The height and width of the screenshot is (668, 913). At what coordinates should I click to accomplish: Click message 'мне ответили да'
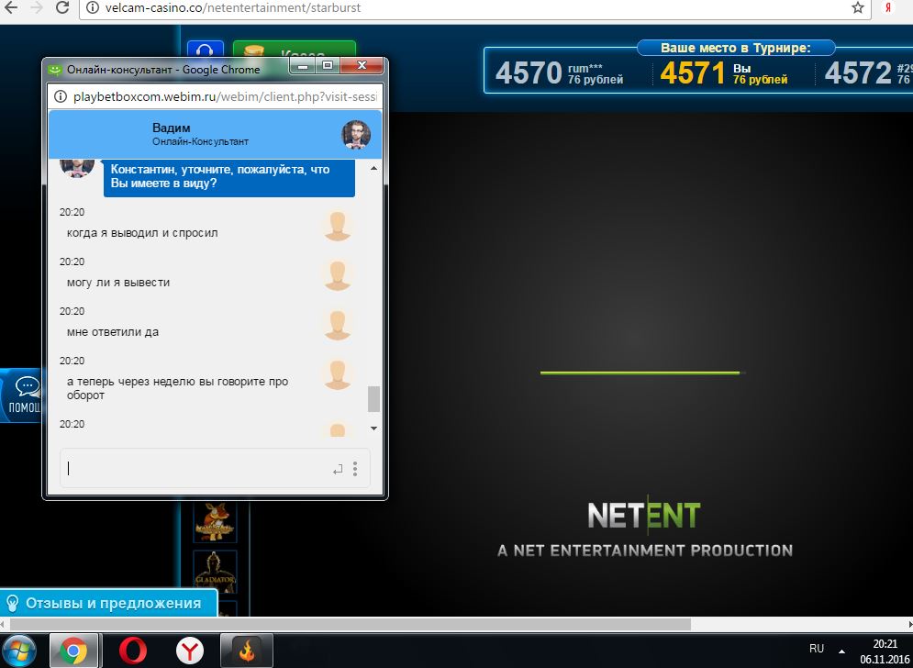tap(112, 332)
